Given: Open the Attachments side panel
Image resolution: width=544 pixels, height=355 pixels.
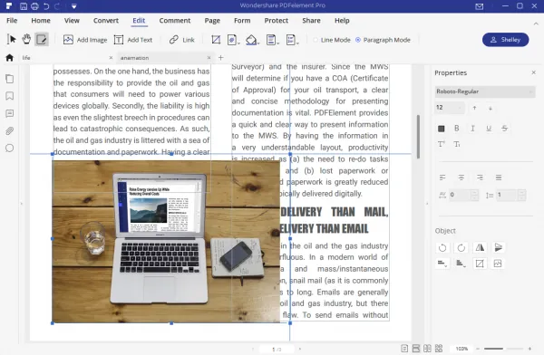Looking at the screenshot, I should (x=10, y=130).
